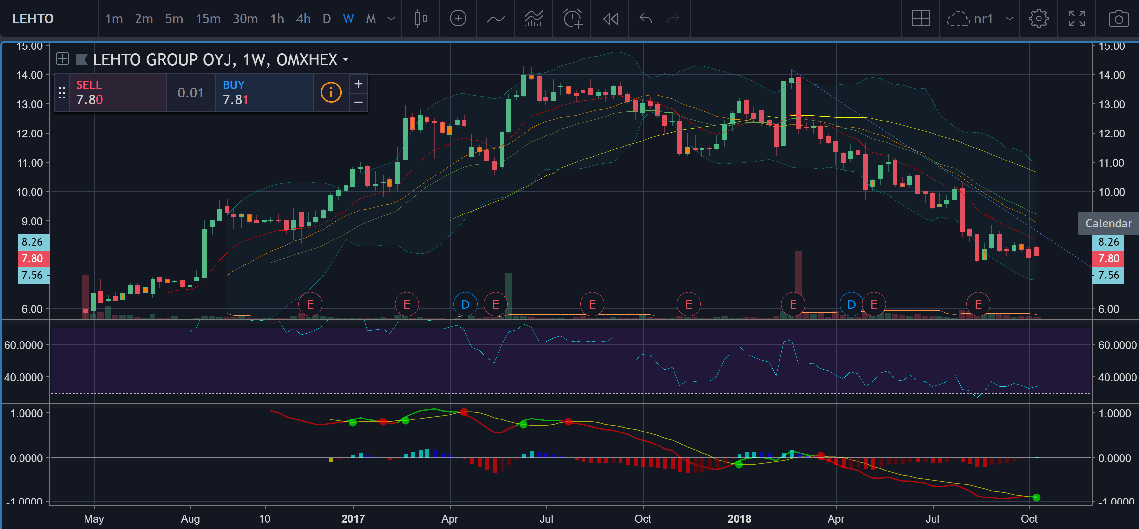Image resolution: width=1139 pixels, height=529 pixels.
Task: Click the compare or add symbol icon
Action: tap(458, 19)
